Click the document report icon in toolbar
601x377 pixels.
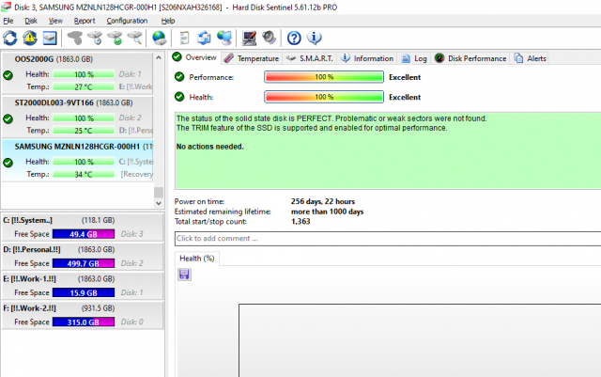tap(185, 38)
